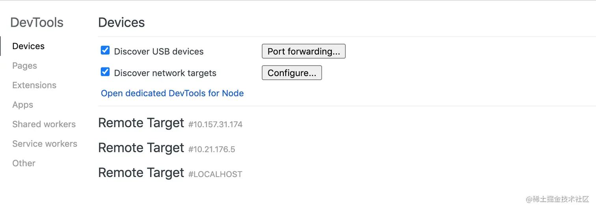Click the "Discover network targets" label text

click(165, 73)
